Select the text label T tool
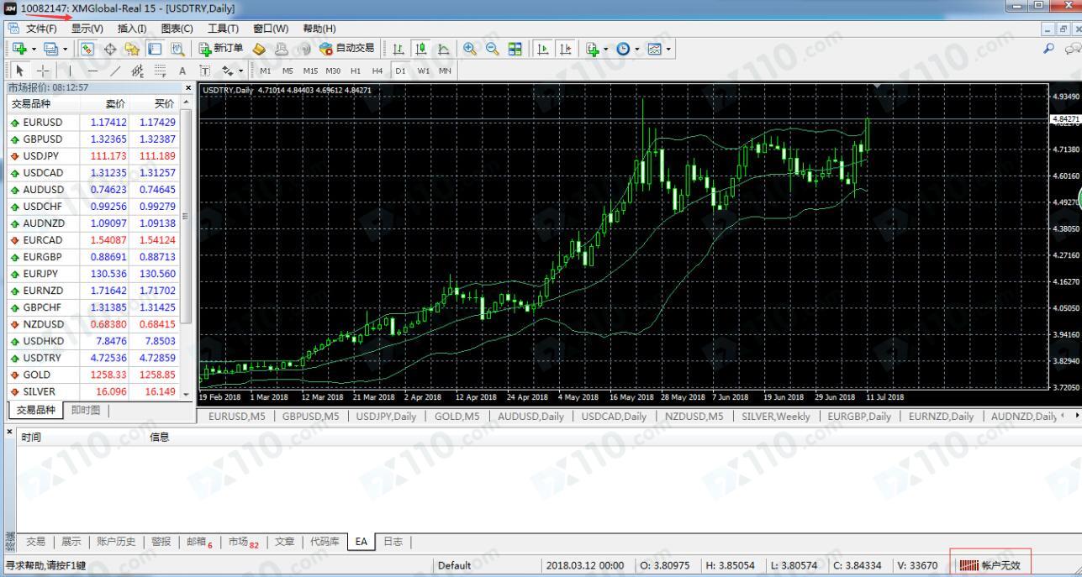Image resolution: width=1082 pixels, height=577 pixels. [x=205, y=71]
